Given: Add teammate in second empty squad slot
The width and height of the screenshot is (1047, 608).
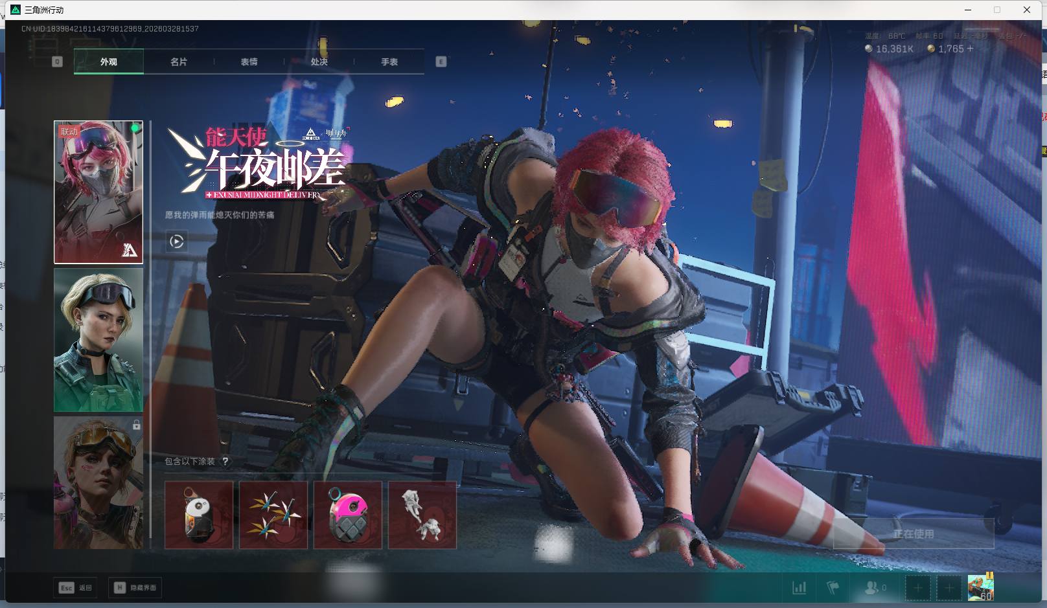Looking at the screenshot, I should click(949, 588).
